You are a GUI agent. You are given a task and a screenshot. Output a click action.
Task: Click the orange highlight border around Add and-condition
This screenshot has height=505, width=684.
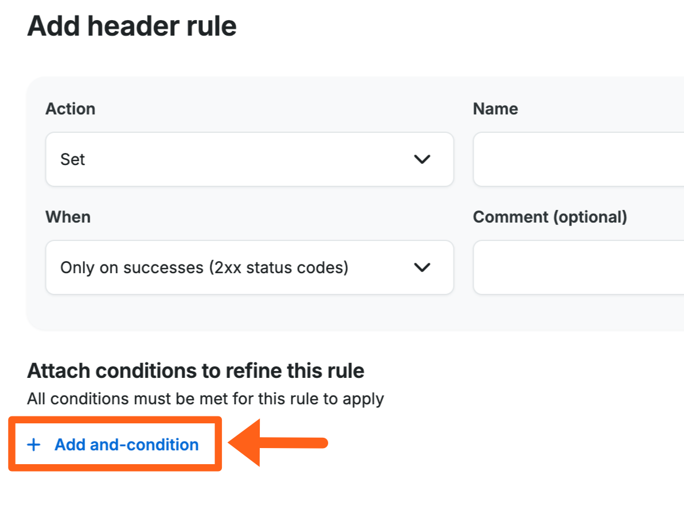pyautogui.click(x=115, y=420)
